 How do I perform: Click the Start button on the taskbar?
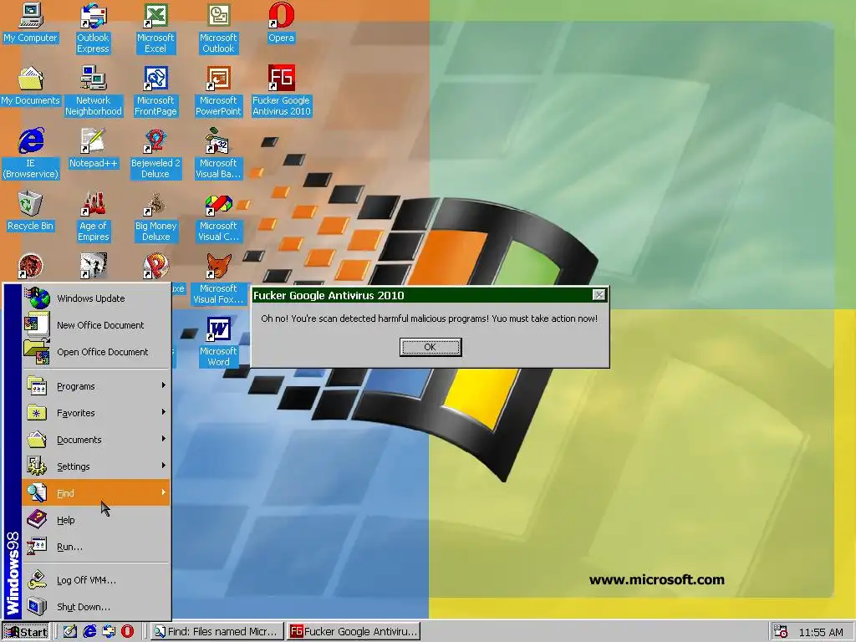tap(26, 632)
